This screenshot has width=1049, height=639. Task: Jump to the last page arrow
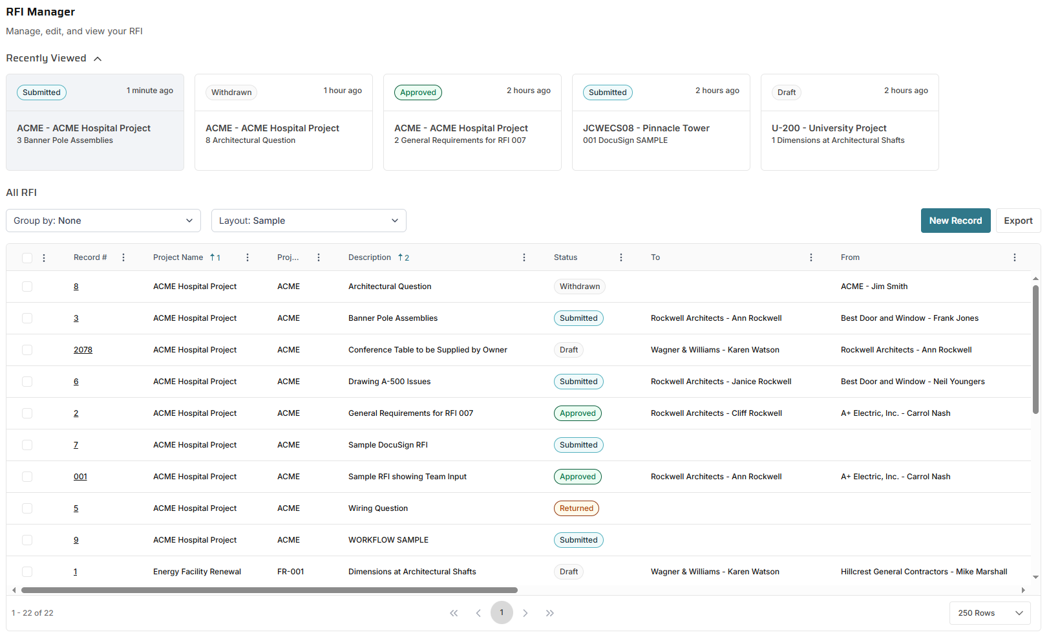coord(549,613)
